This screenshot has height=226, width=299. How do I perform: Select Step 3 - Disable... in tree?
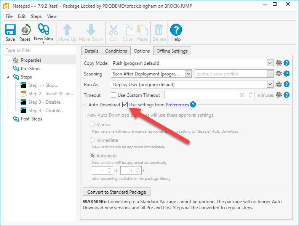pyautogui.click(x=46, y=102)
